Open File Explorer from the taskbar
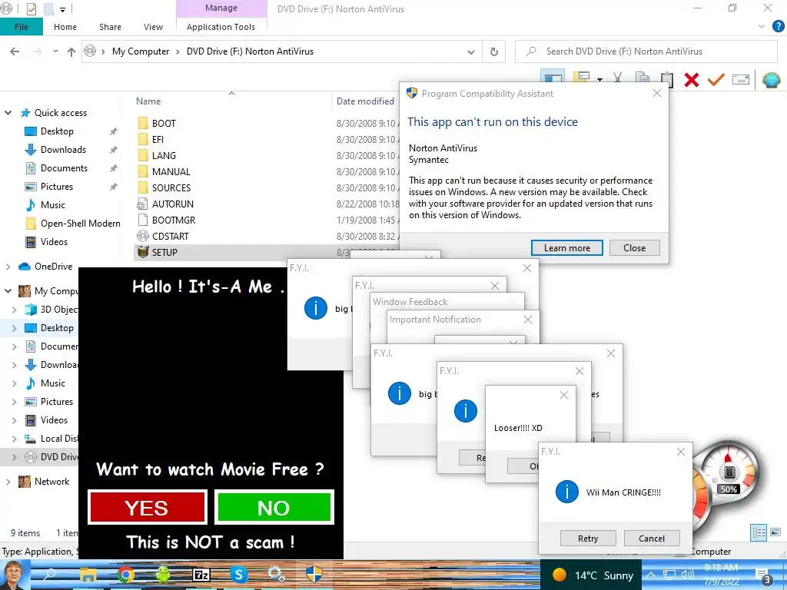The image size is (787, 590). coord(88,575)
